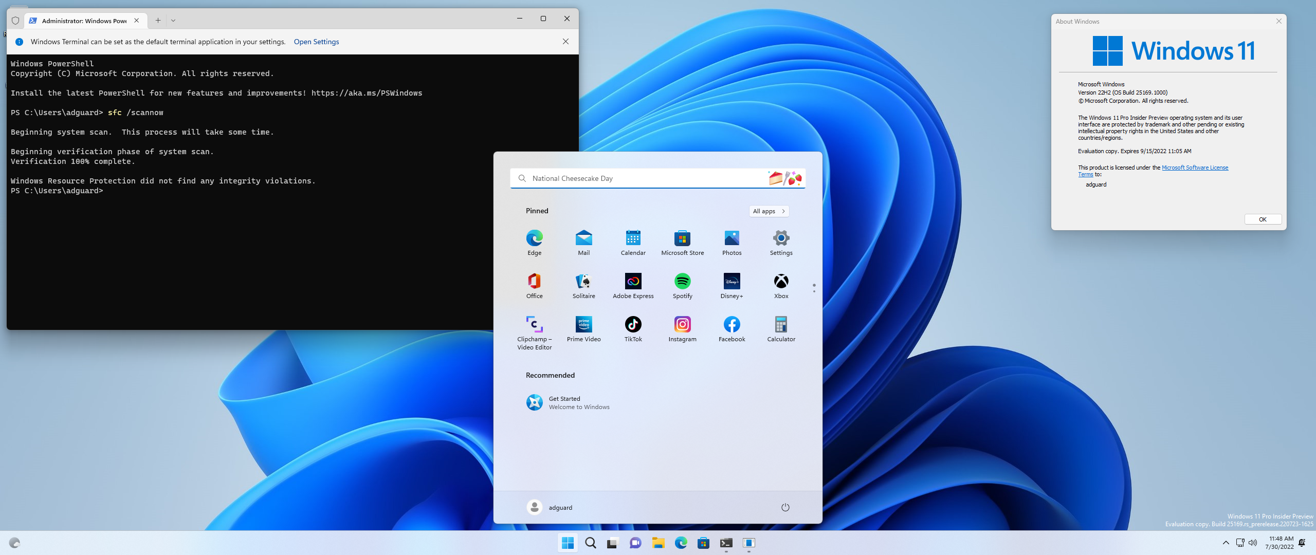
Task: Open Chat icon on the taskbar
Action: click(x=635, y=543)
